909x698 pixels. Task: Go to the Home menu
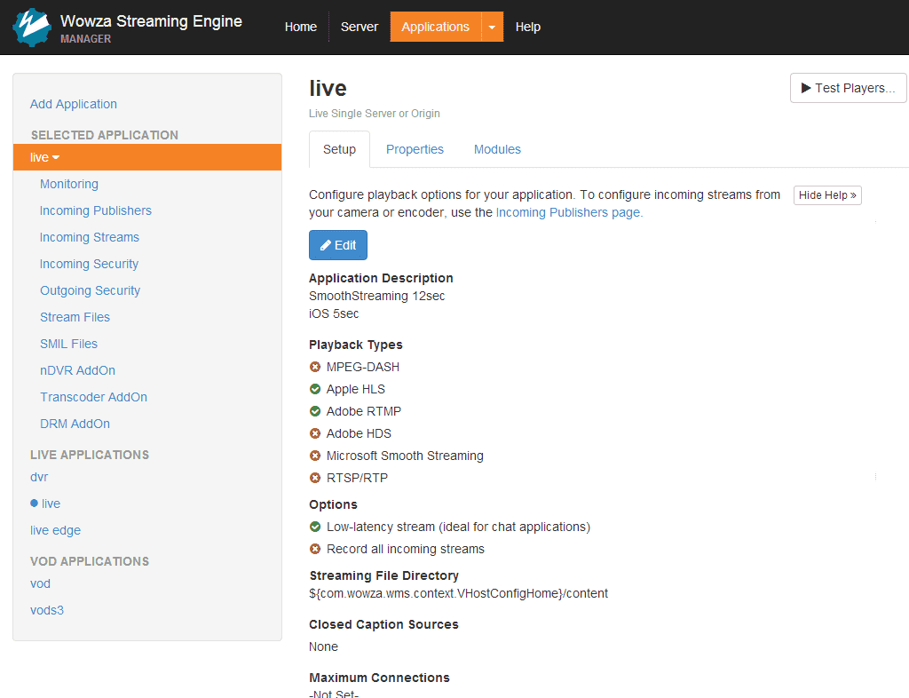(x=300, y=27)
